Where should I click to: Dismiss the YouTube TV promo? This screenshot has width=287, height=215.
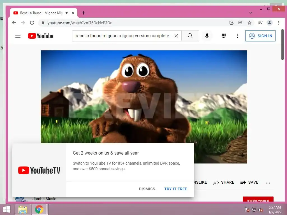[147, 189]
